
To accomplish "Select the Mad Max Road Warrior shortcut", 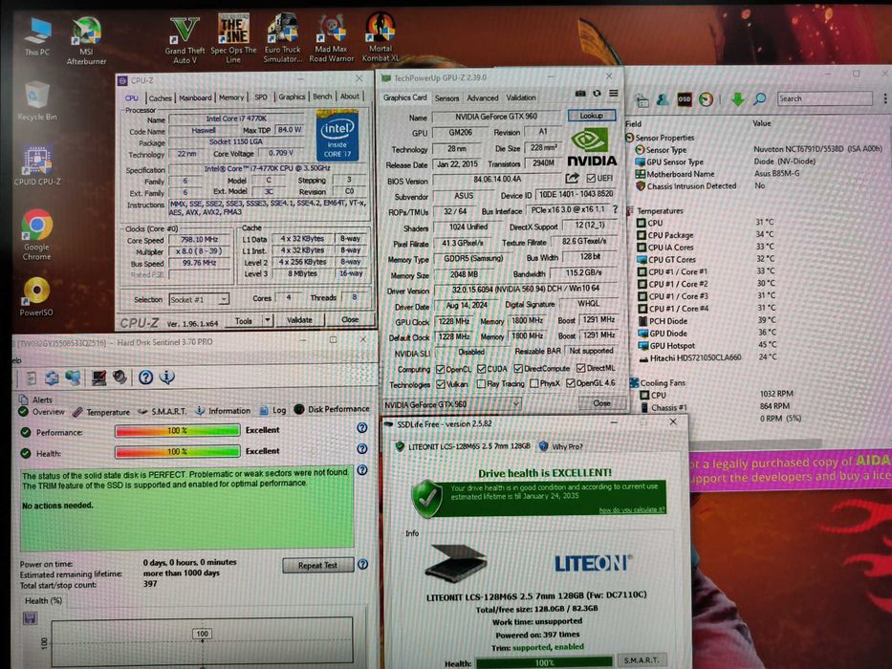I will [332, 38].
